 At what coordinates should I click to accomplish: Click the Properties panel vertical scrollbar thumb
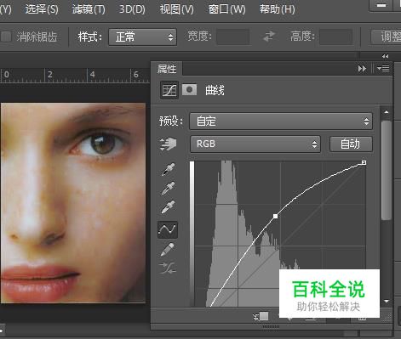(x=387, y=170)
